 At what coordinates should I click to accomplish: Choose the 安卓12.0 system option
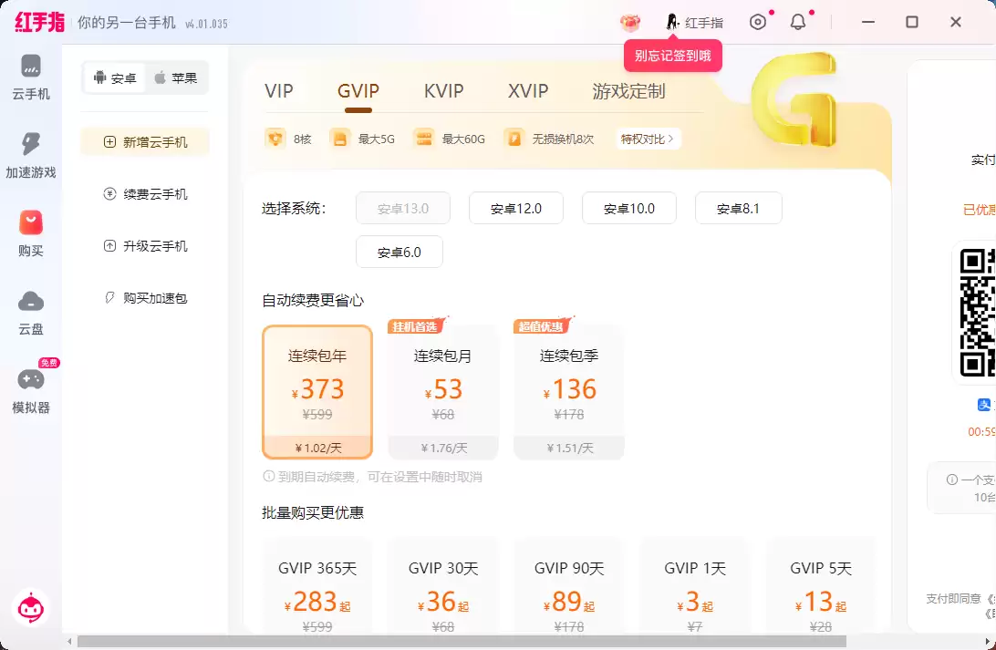click(516, 208)
